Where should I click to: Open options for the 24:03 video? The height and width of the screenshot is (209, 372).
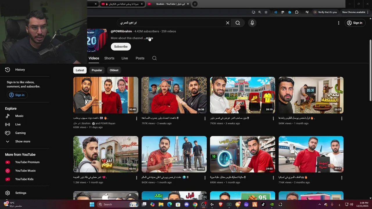[x=273, y=178]
